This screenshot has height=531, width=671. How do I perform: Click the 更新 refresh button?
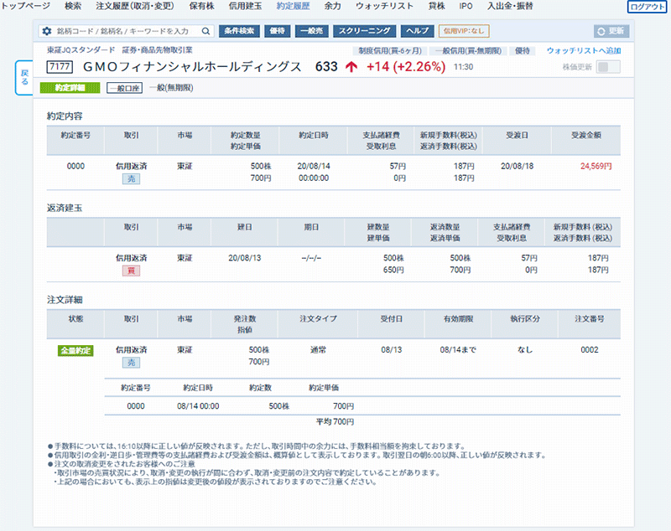click(611, 31)
